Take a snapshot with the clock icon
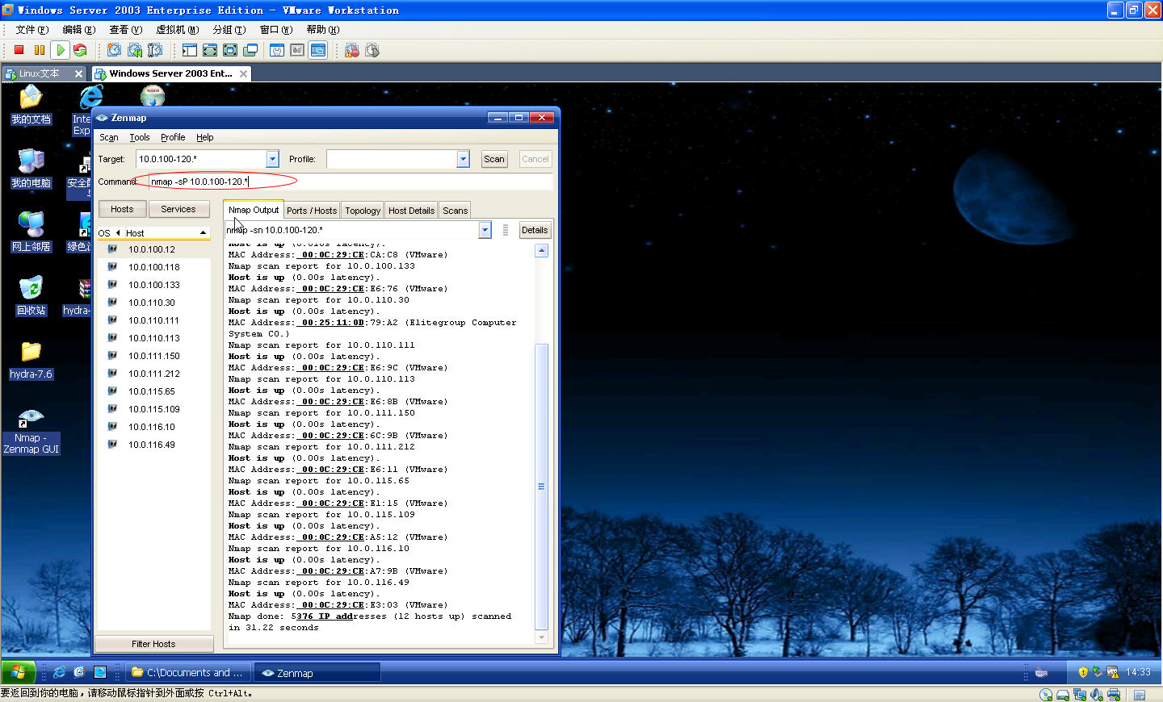The width and height of the screenshot is (1163, 702). (x=115, y=50)
